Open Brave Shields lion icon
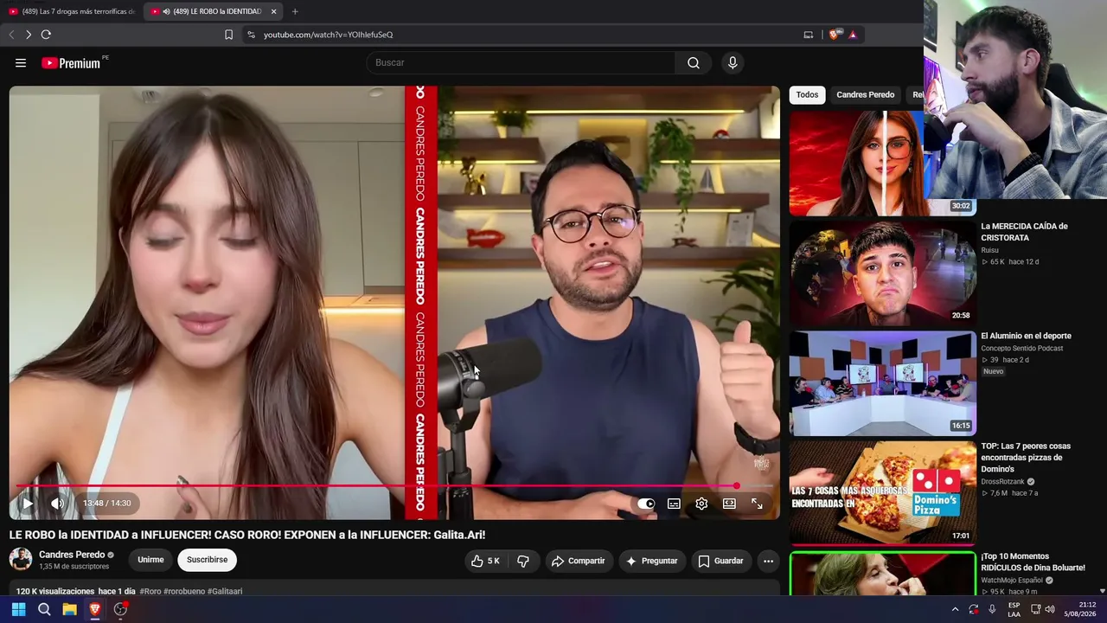Screen dimensions: 1107x623 [x=834, y=35]
